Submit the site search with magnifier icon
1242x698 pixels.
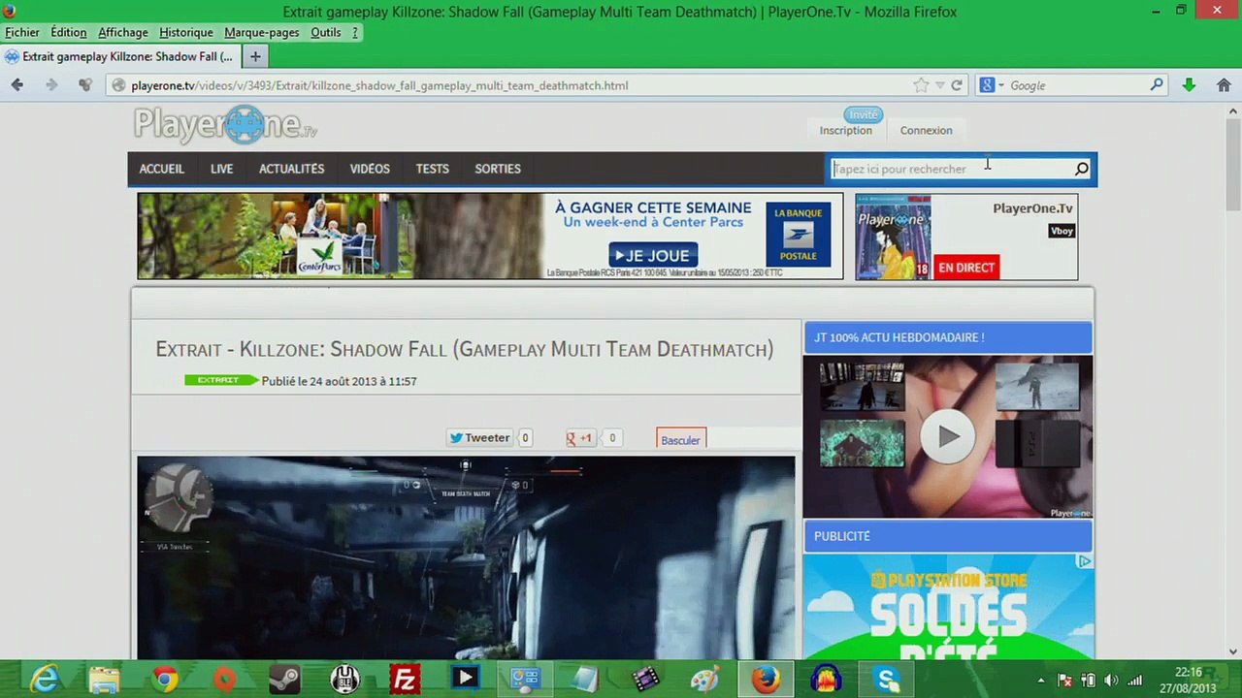[x=1082, y=169]
